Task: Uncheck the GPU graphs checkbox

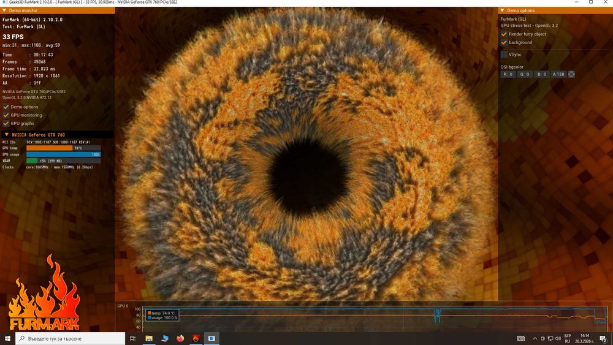Action: 6,123
